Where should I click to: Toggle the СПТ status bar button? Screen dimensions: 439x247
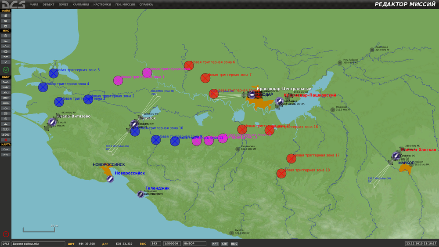pos(224,243)
